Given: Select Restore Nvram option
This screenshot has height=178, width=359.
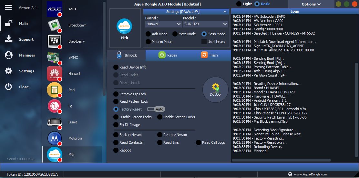Looking at the screenshot, I should tap(172, 135).
